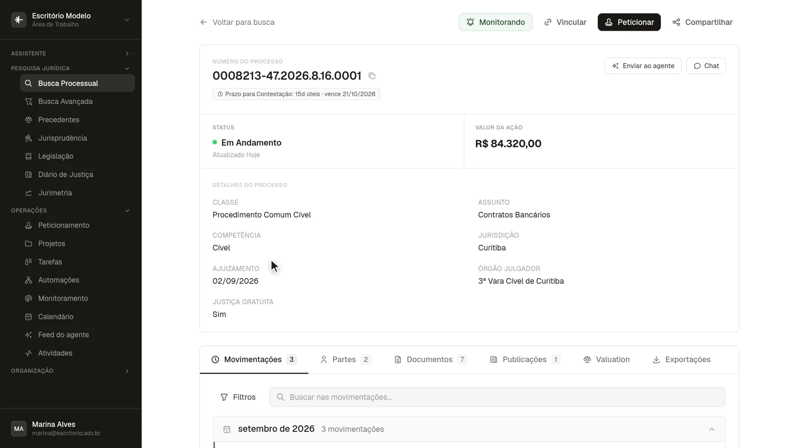Open Busca Processual in sidebar

point(77,83)
